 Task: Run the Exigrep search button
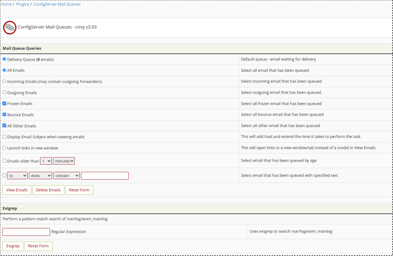[13, 246]
